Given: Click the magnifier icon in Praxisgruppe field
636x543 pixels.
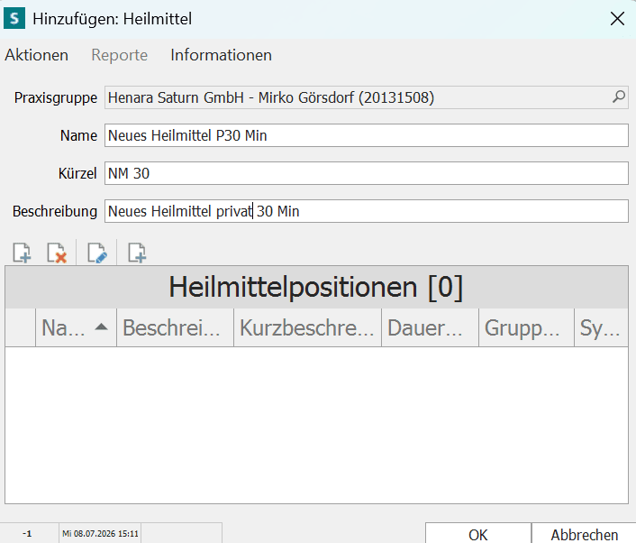Looking at the screenshot, I should (619, 97).
